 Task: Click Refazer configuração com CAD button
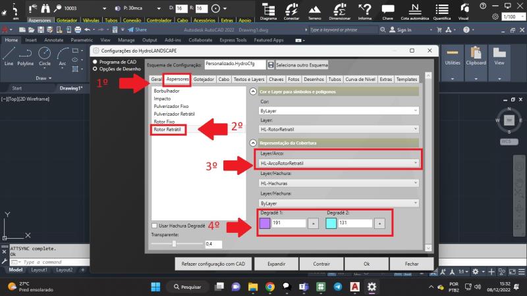click(x=213, y=264)
